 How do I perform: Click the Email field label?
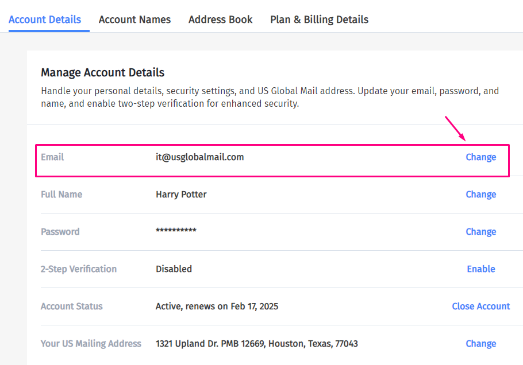(52, 157)
